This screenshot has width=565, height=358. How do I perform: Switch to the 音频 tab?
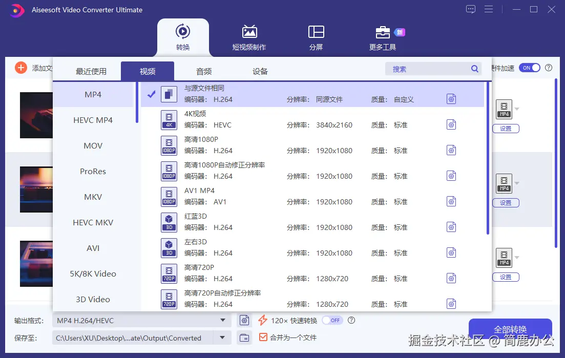click(203, 71)
